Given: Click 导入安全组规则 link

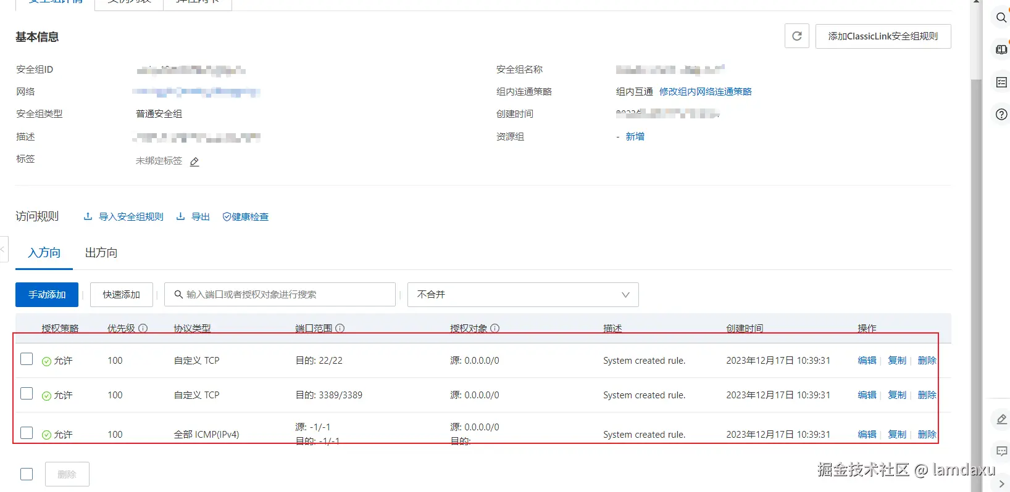Looking at the screenshot, I should coord(131,216).
